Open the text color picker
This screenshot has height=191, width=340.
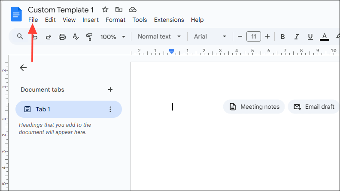click(325, 37)
